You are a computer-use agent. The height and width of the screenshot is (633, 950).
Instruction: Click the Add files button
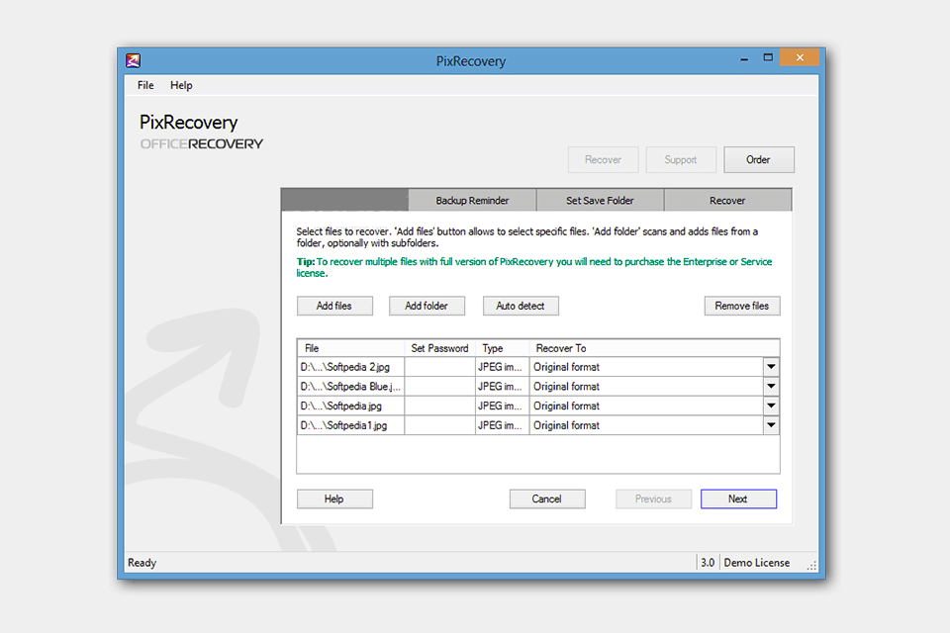click(334, 306)
